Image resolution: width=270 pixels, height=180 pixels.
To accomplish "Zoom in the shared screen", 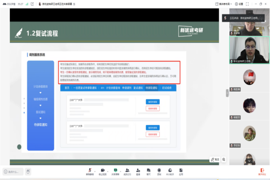I will tap(224, 159).
